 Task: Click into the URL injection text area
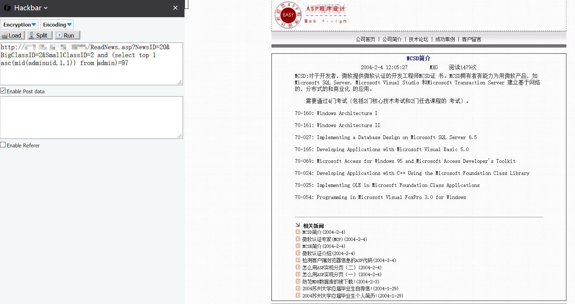(x=91, y=64)
